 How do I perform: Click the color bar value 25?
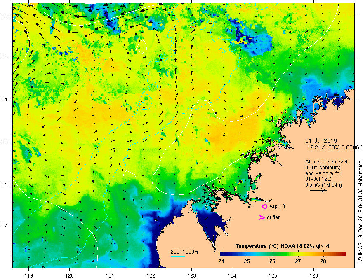(x=247, y=261)
